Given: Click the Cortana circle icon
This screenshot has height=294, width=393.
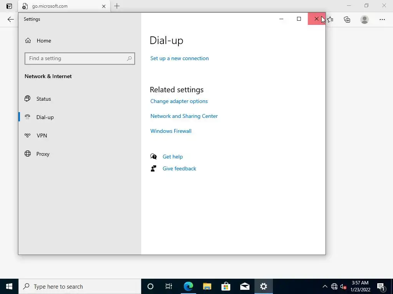Looking at the screenshot, I should coord(150,286).
